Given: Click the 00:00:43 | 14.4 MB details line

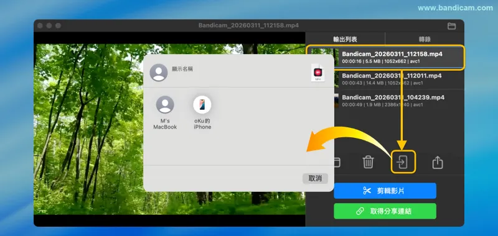Looking at the screenshot, I should [382, 83].
